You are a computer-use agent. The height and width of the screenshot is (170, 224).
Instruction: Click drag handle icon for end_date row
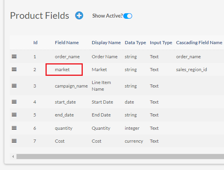[14, 115]
